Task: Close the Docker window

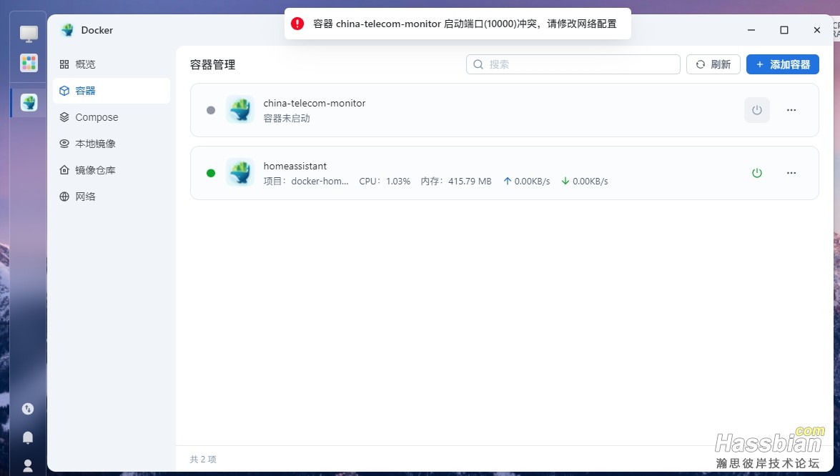Action: (x=817, y=30)
